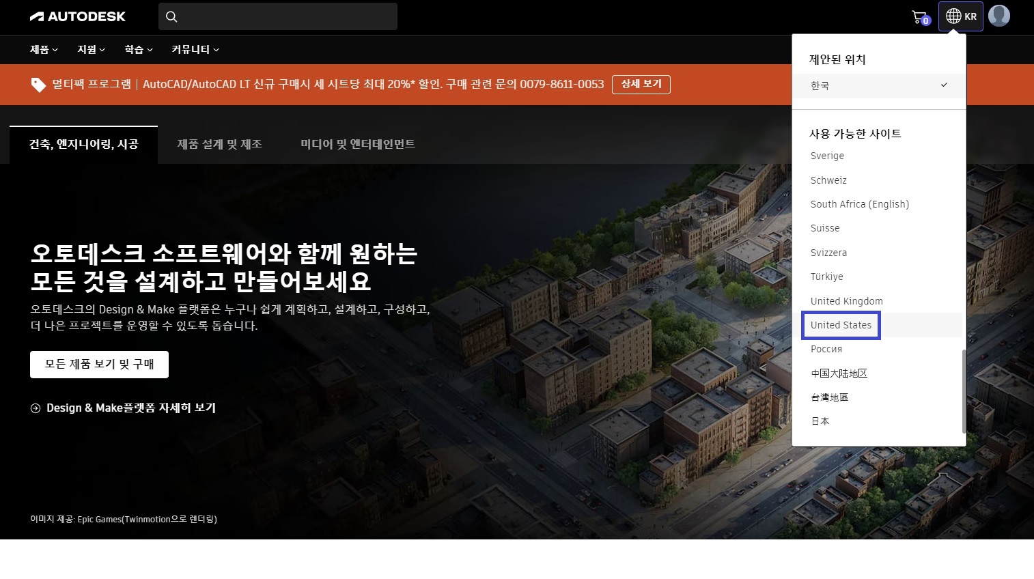
Task: Click the multipack promo banner text
Action: (x=328, y=84)
